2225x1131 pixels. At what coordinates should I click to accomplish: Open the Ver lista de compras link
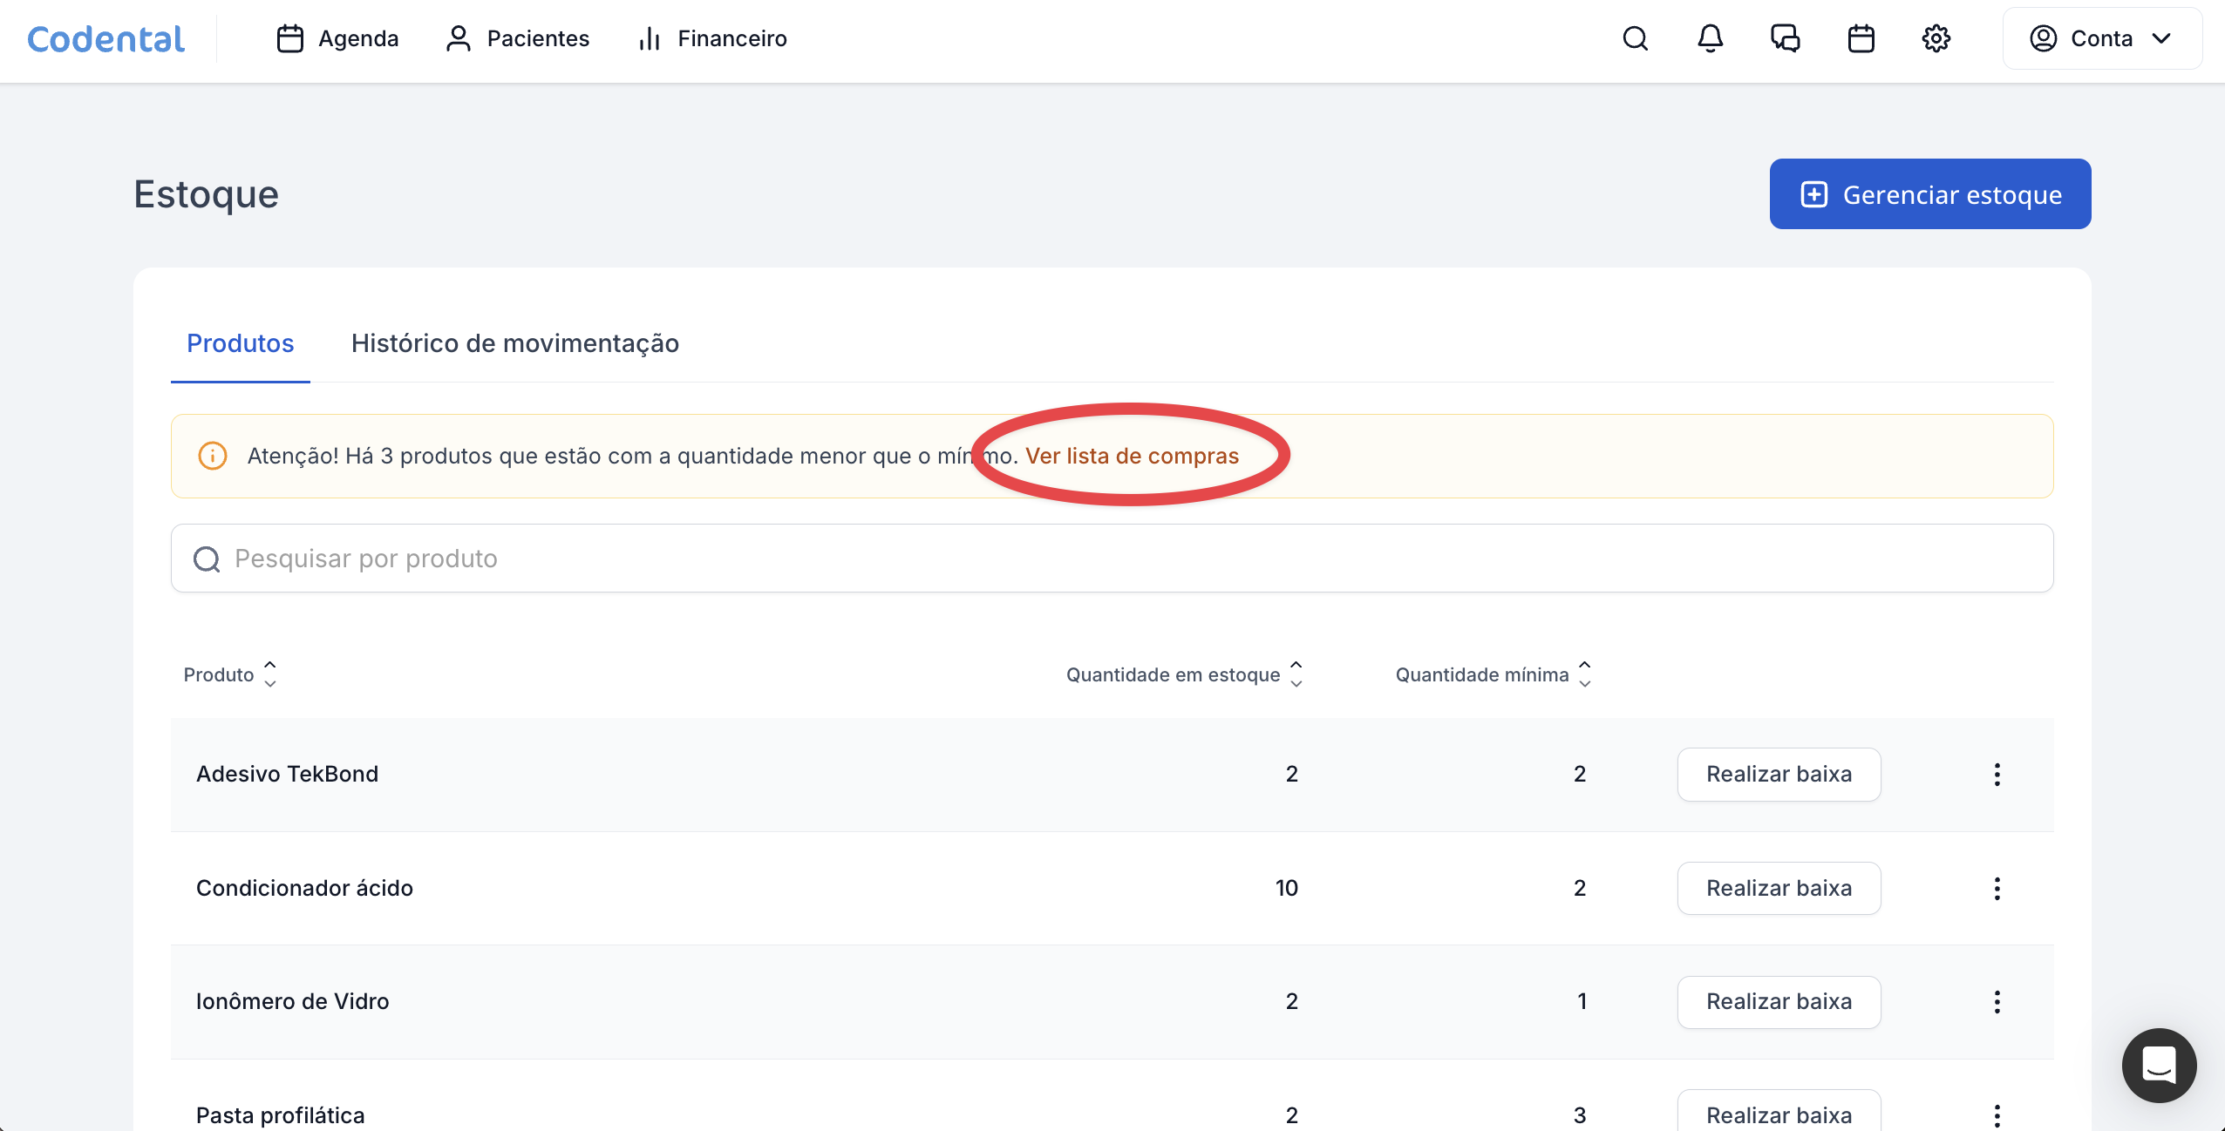(1131, 456)
